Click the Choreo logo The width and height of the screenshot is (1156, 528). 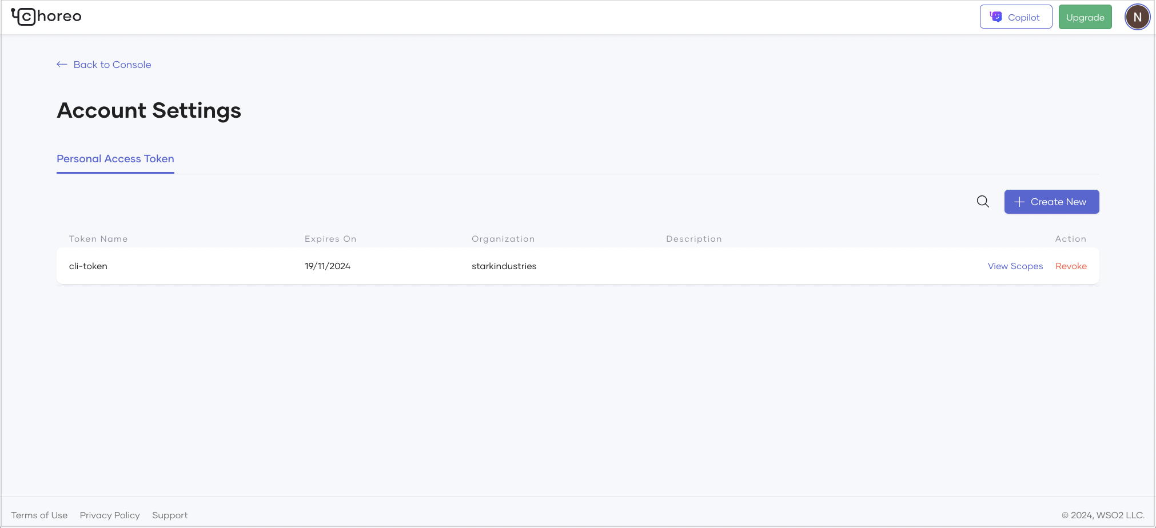(46, 17)
